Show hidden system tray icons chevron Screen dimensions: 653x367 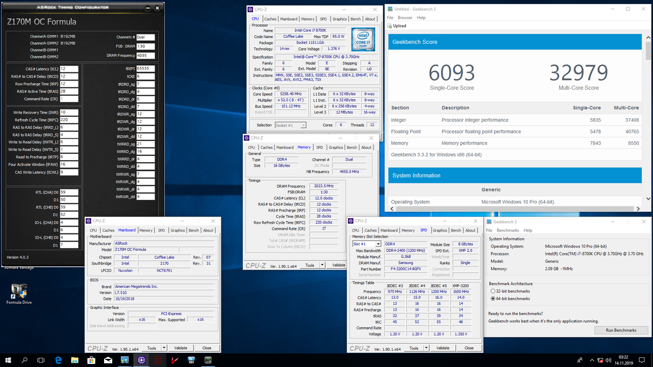(592, 360)
